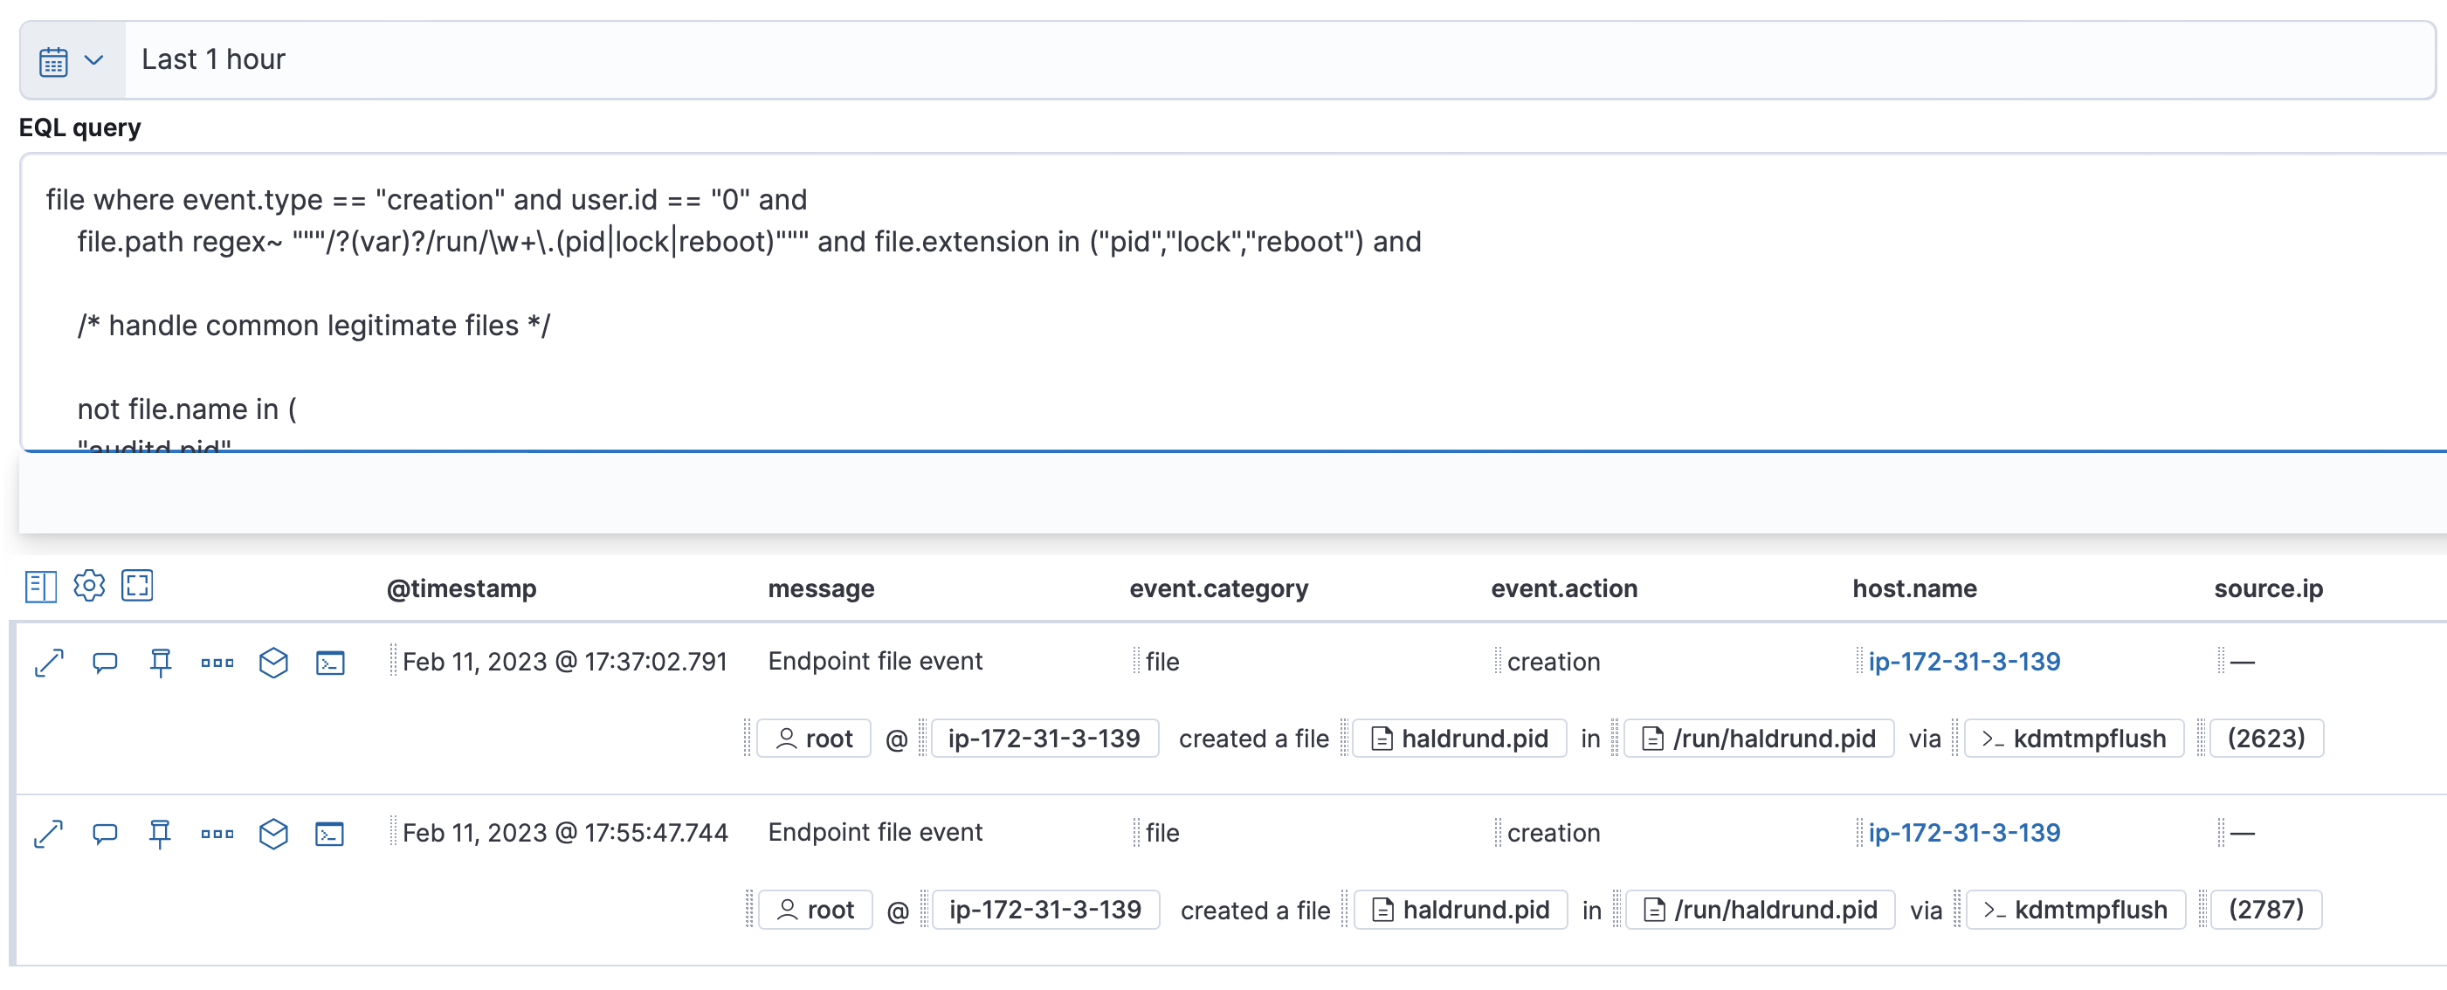The width and height of the screenshot is (2447, 990).
Task: Pin the 17:55:47.744 event
Action: [161, 834]
